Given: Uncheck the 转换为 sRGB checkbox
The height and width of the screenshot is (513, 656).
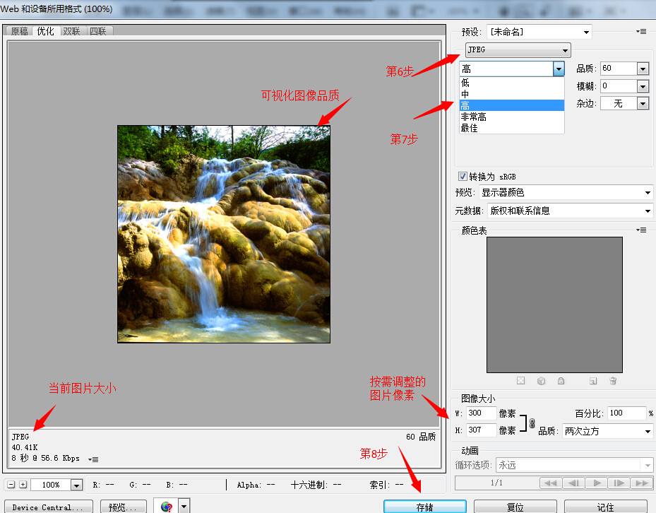Looking at the screenshot, I should click(x=463, y=177).
